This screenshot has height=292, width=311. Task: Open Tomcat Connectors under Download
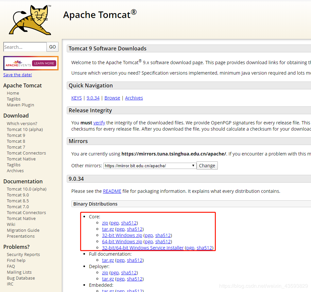click(x=26, y=153)
